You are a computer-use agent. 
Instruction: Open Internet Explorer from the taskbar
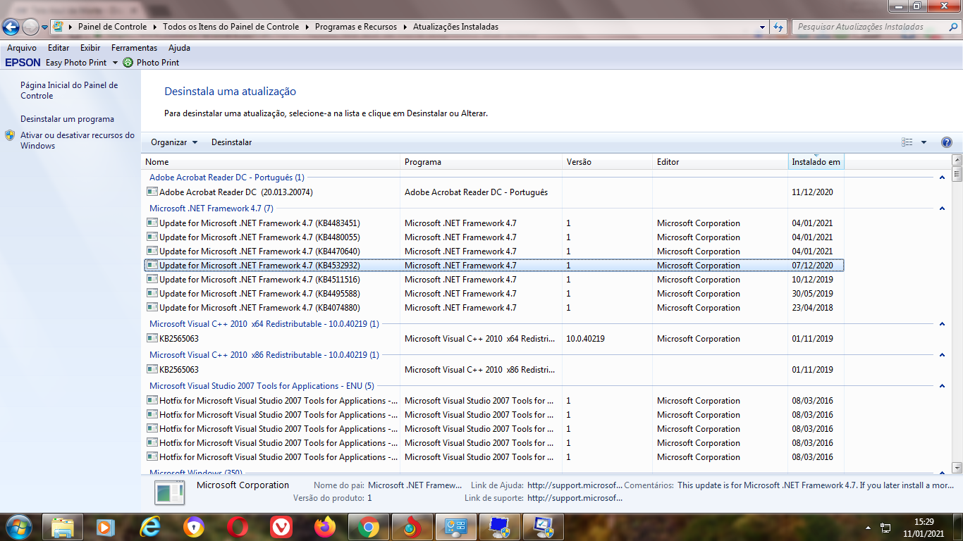click(149, 527)
